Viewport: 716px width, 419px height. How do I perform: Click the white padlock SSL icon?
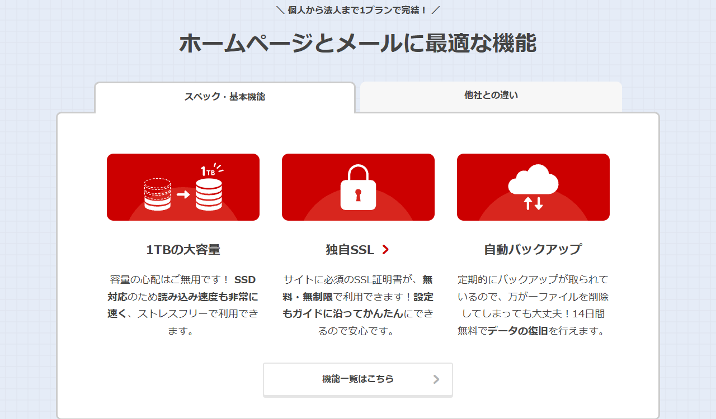[358, 187]
